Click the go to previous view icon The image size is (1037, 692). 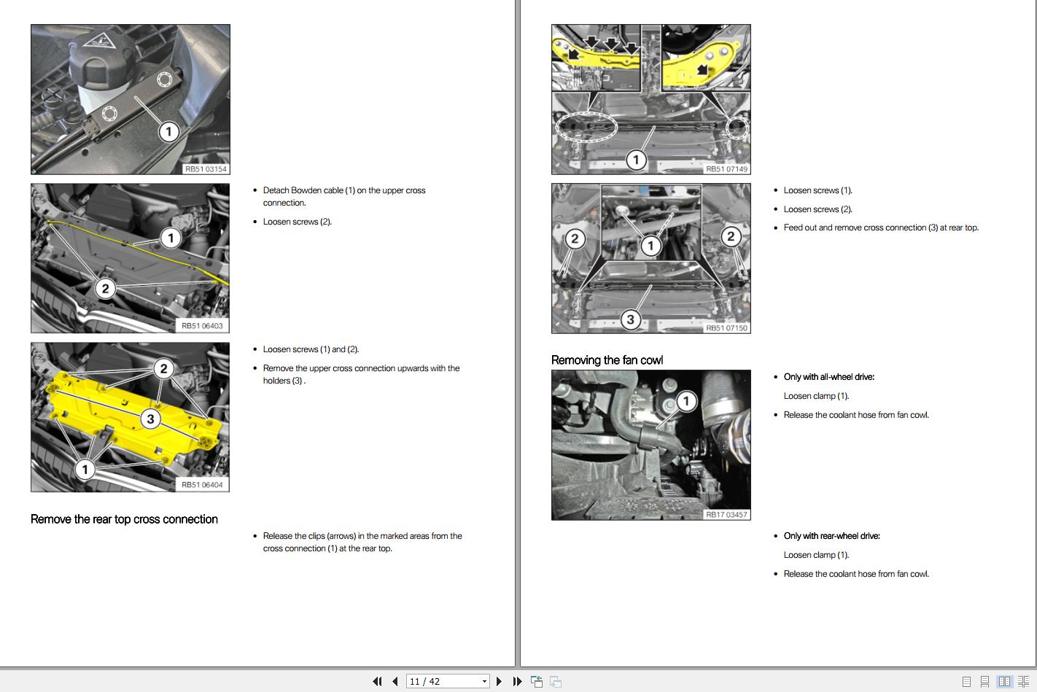click(x=537, y=681)
